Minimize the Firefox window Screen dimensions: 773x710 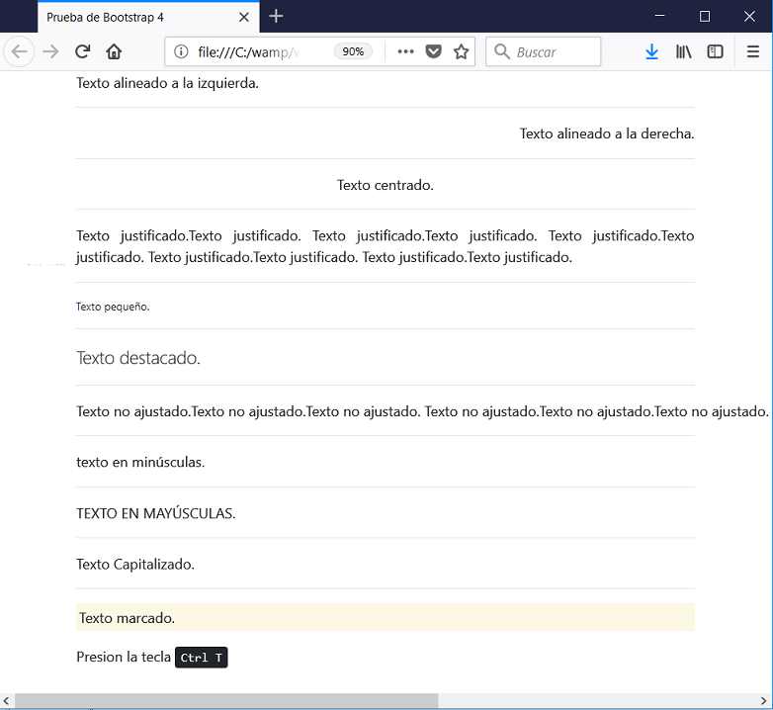pos(659,16)
